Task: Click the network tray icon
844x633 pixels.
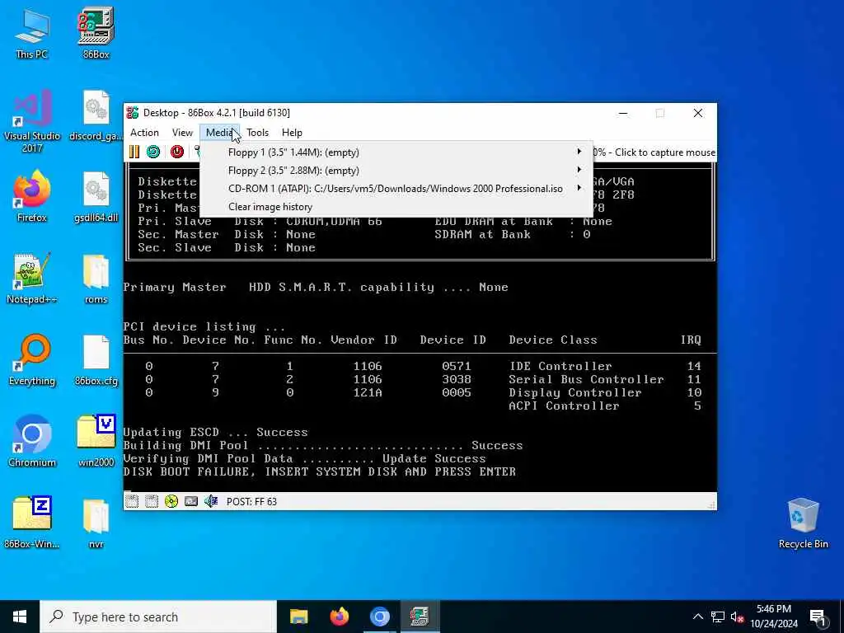Action: [x=718, y=617]
